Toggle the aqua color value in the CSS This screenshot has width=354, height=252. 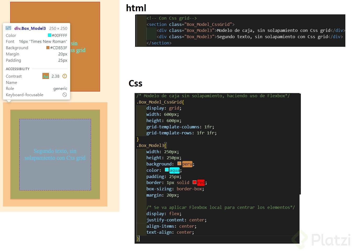coord(175,170)
